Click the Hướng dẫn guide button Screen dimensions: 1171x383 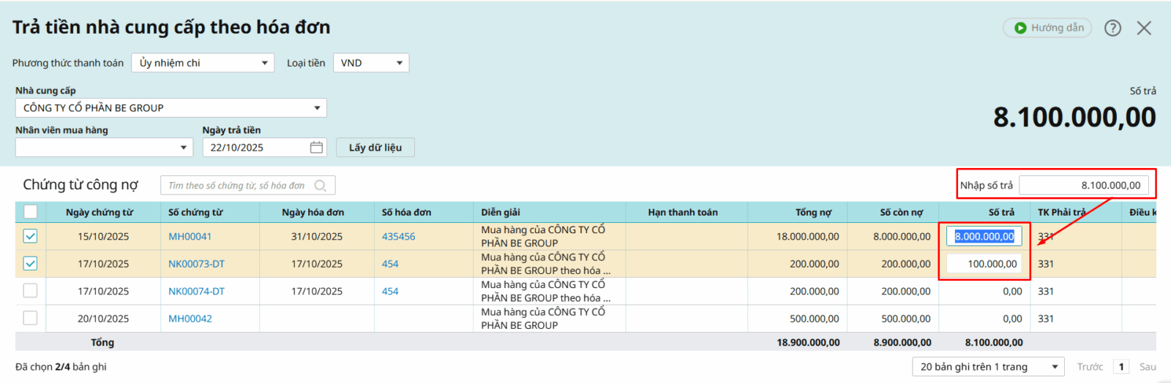pos(1047,28)
